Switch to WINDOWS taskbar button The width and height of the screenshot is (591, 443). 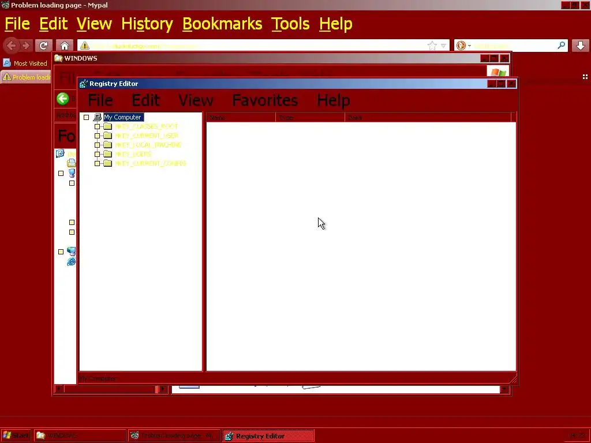click(80, 436)
